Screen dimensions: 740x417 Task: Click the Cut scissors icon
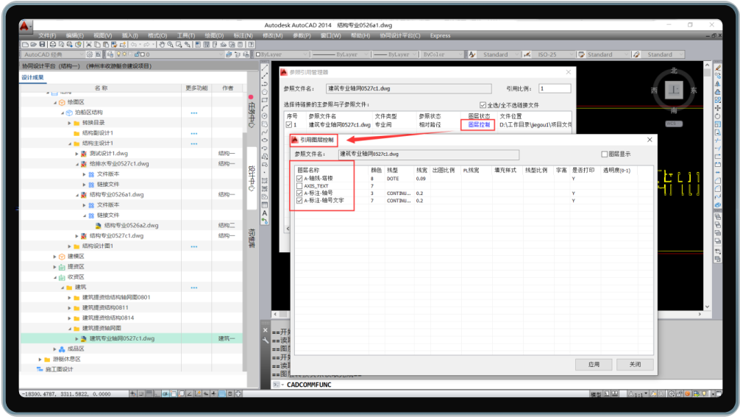(89, 44)
